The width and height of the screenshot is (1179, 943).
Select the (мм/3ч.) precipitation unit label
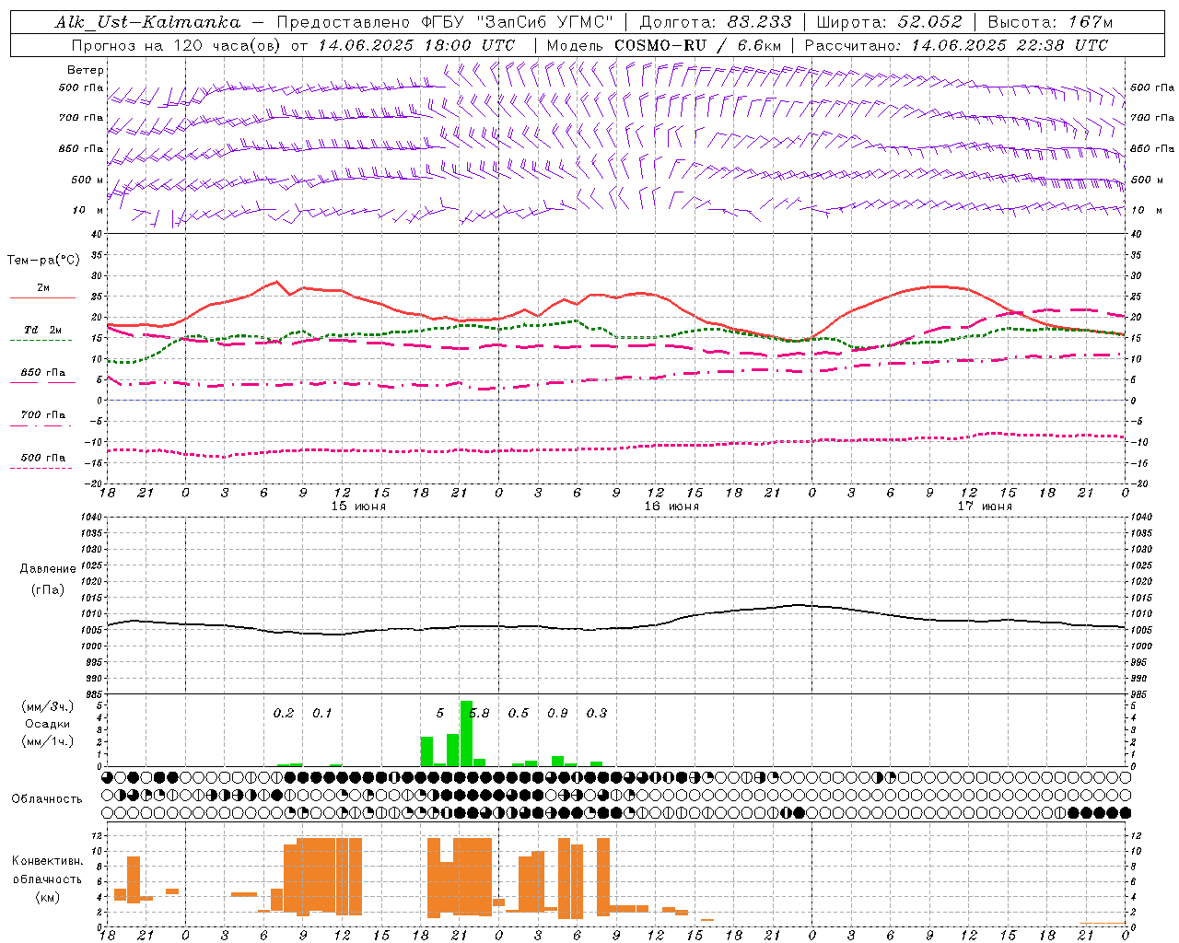point(47,706)
